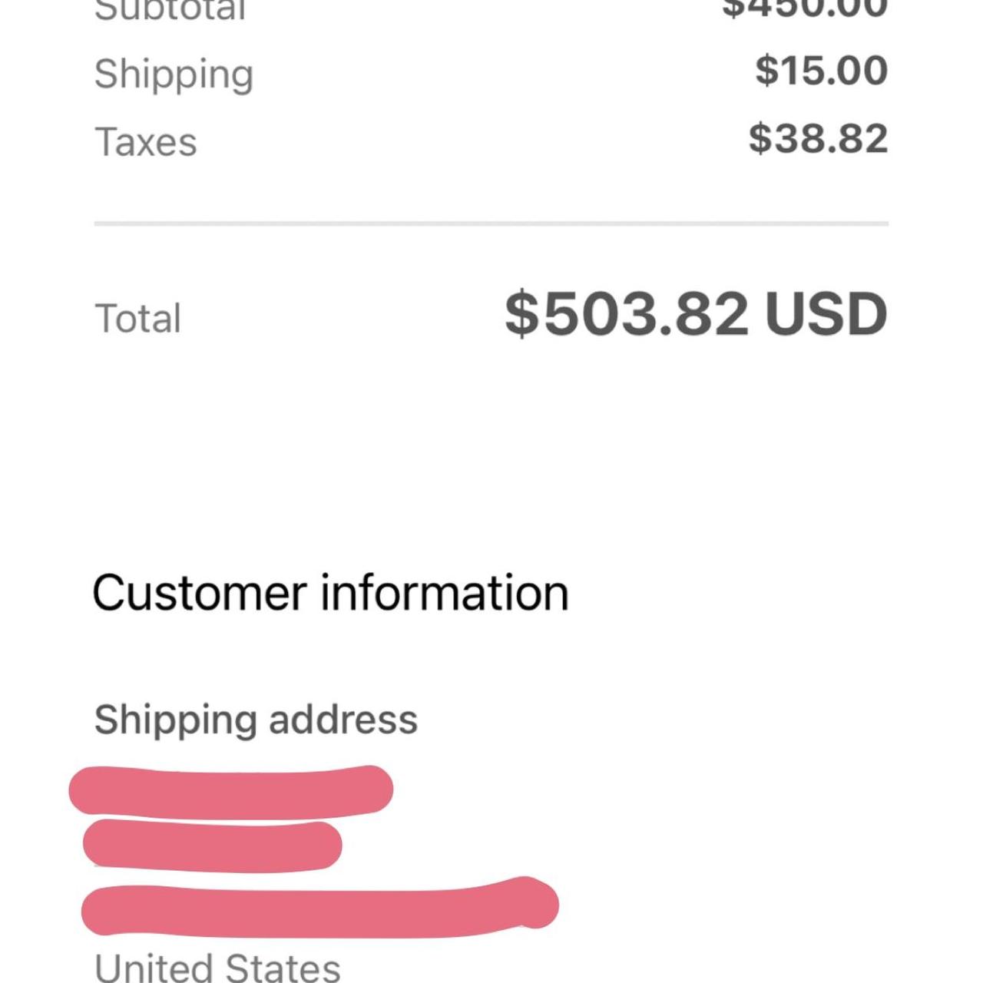Viewport: 983px width, 983px height.
Task: Select the $450.00 subtotal amount
Action: [805, 8]
